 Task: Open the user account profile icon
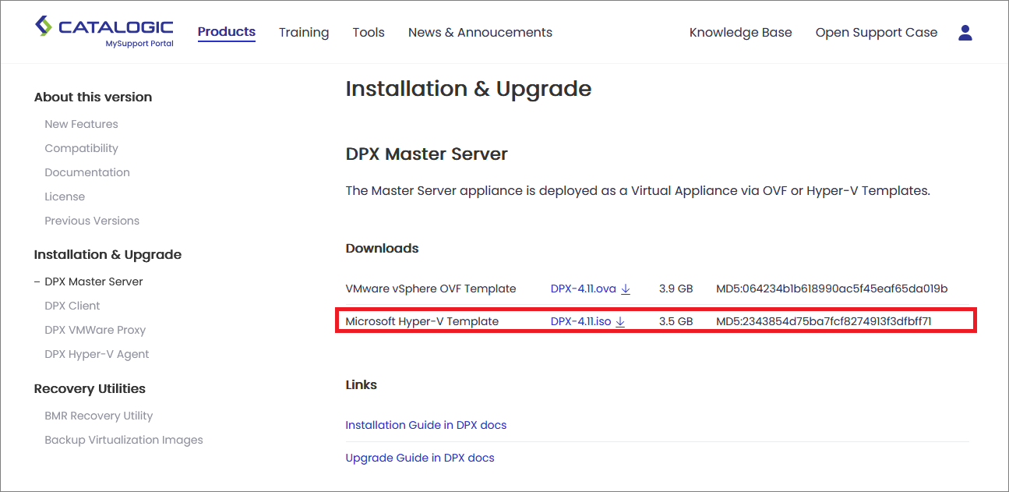[965, 33]
